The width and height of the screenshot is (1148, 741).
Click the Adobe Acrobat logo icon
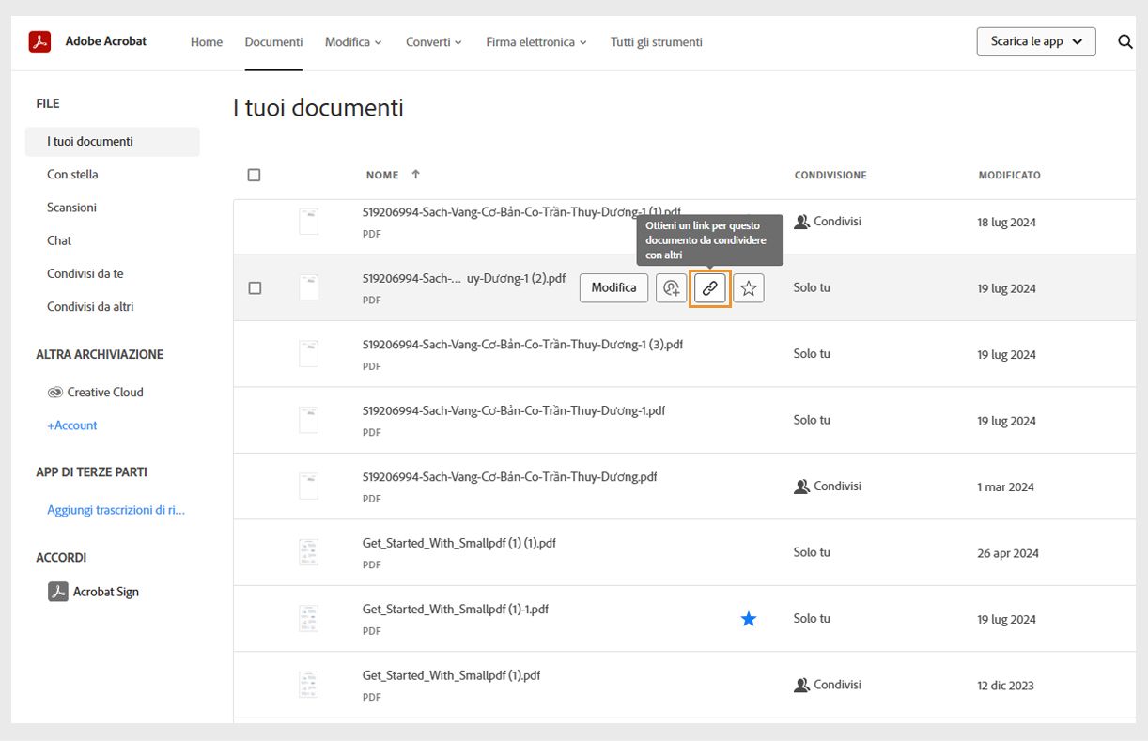tap(39, 41)
